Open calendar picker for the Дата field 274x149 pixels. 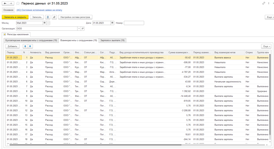coord(112,23)
